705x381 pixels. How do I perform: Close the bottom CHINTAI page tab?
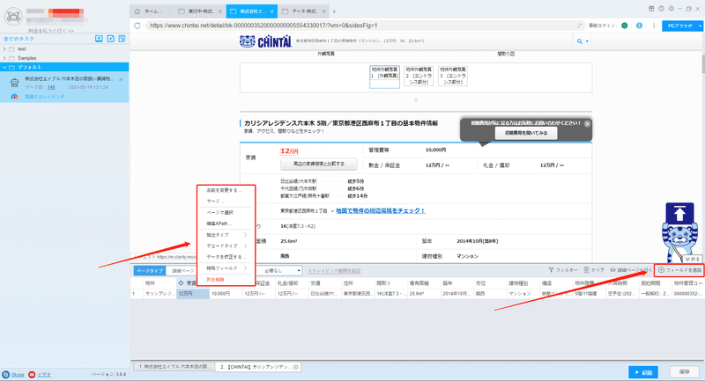point(296,367)
